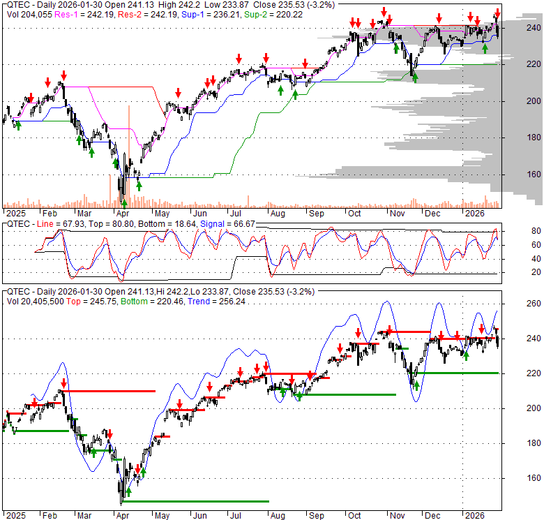The image size is (544, 520).
Task: Click the "Res-2 = 242.19" label in the top chart
Action: point(148,15)
